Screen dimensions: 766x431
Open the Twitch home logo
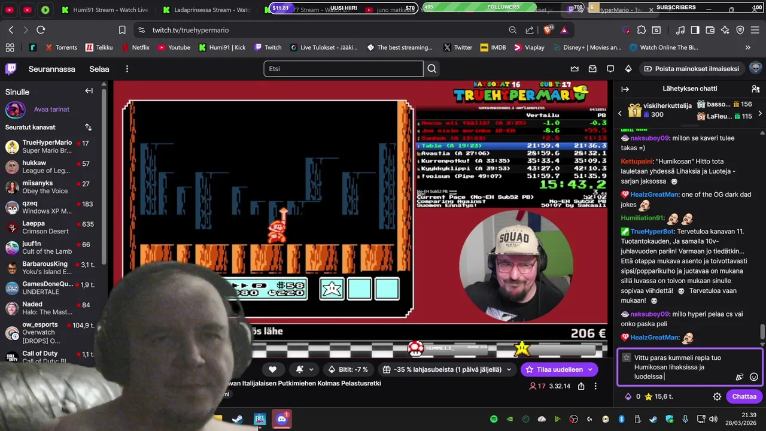point(11,69)
